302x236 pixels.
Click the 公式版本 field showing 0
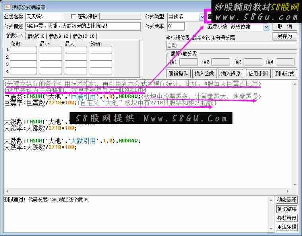[x=176, y=26]
